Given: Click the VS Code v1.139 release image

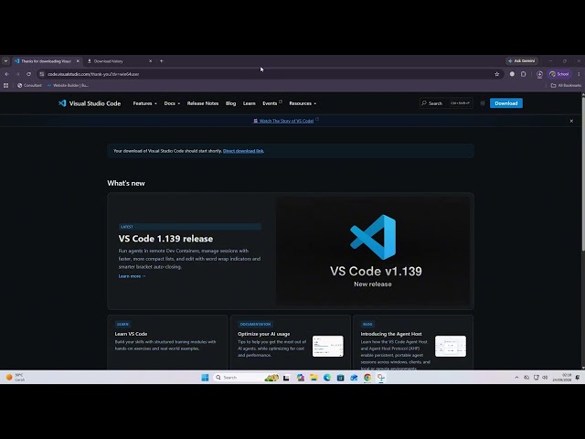Looking at the screenshot, I should [x=373, y=251].
